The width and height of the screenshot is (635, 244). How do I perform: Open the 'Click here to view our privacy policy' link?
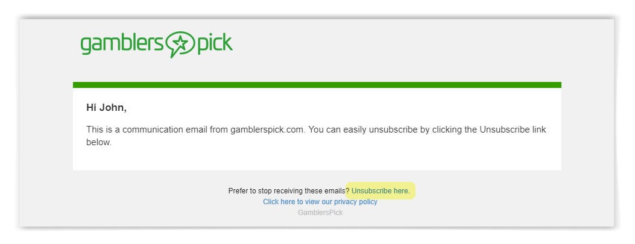(320, 201)
